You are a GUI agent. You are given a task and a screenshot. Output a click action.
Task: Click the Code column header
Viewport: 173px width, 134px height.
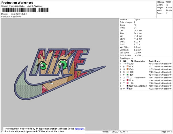pos(151,61)
